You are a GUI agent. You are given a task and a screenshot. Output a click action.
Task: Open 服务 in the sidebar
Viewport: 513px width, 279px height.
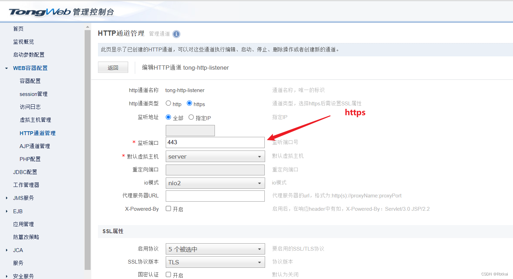pyautogui.click(x=18, y=263)
